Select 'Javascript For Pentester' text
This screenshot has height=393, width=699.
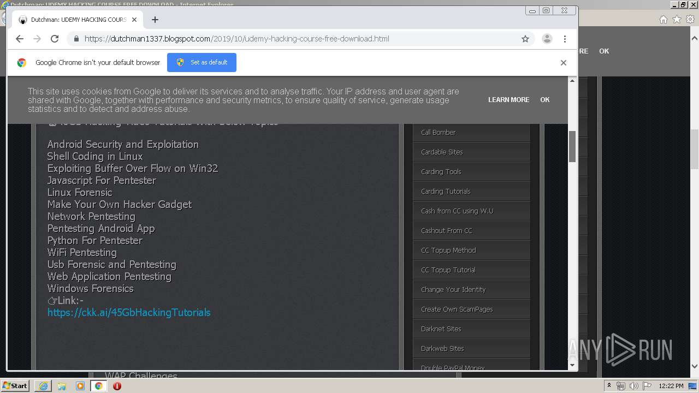coord(102,181)
